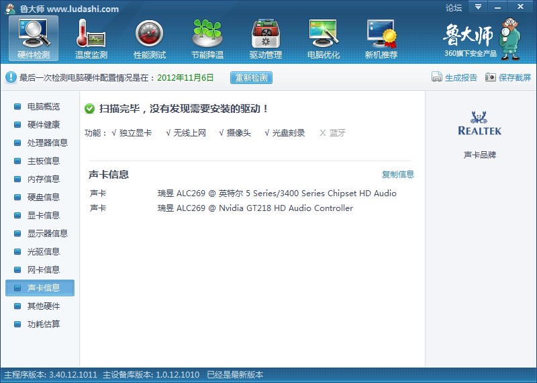Open the 温度监测 temperature monitor

91,38
